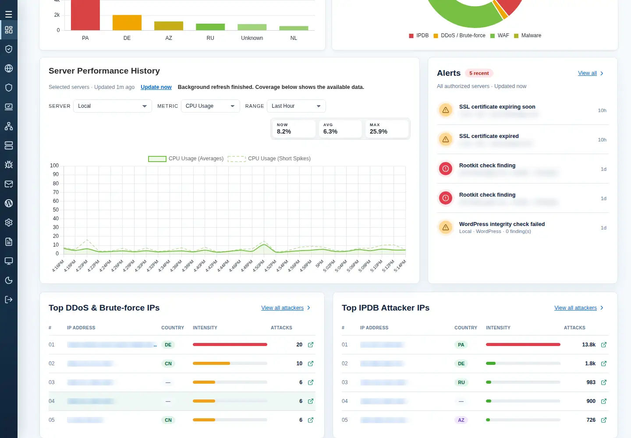
Task: Click View all in the Alerts panel
Action: pos(591,73)
